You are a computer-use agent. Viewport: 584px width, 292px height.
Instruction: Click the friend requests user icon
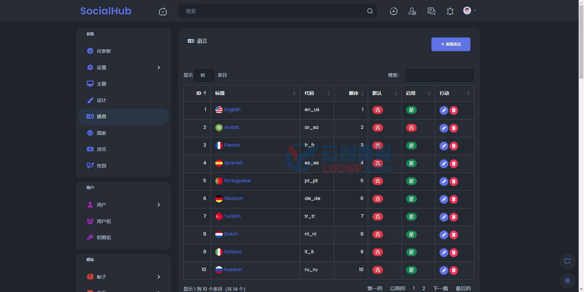click(412, 11)
